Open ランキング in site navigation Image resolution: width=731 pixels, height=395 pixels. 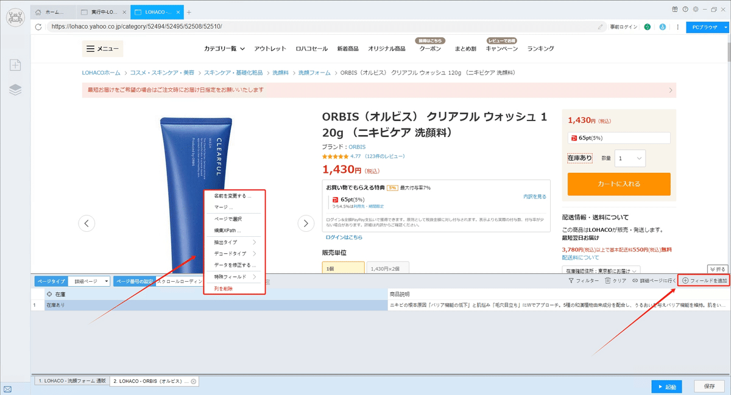coord(540,49)
